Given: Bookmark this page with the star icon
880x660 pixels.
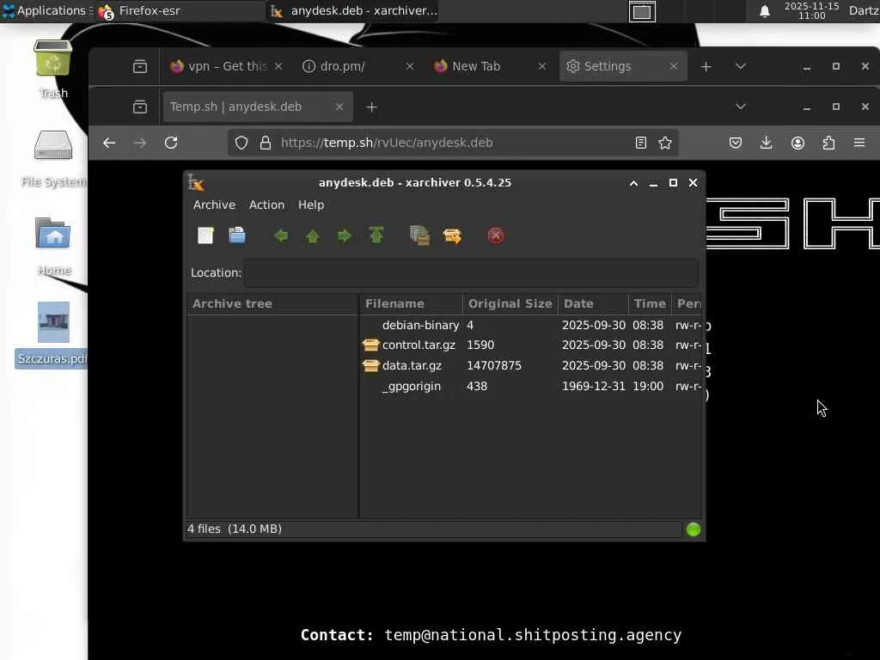Looking at the screenshot, I should 665,144.
